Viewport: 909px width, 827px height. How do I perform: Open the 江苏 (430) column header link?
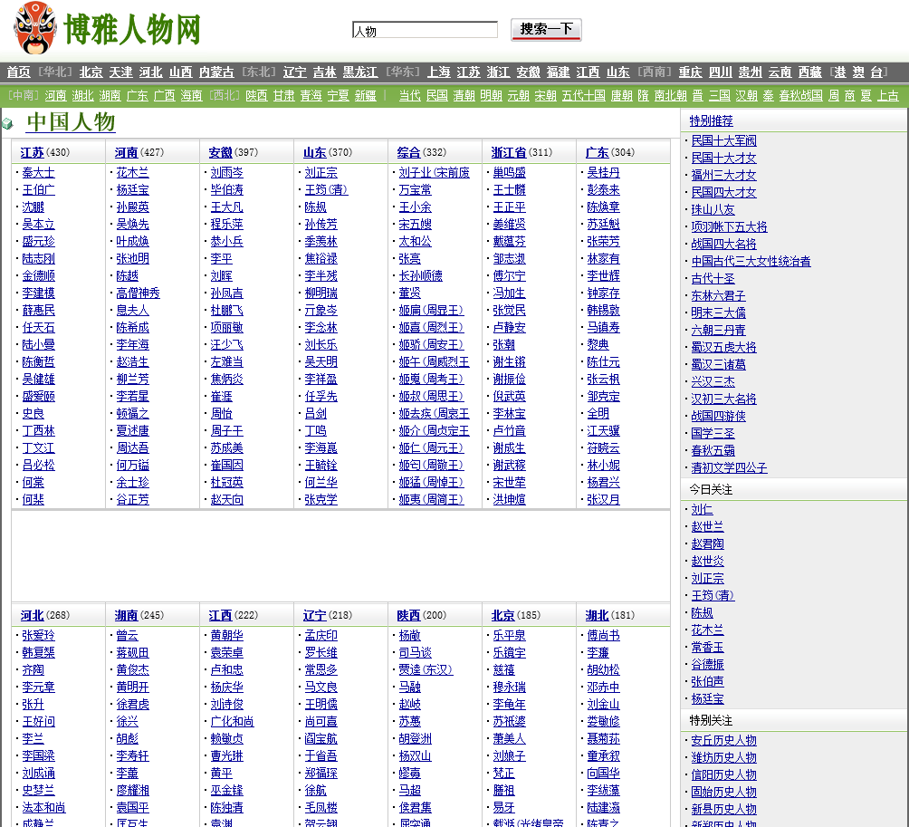tap(32, 152)
